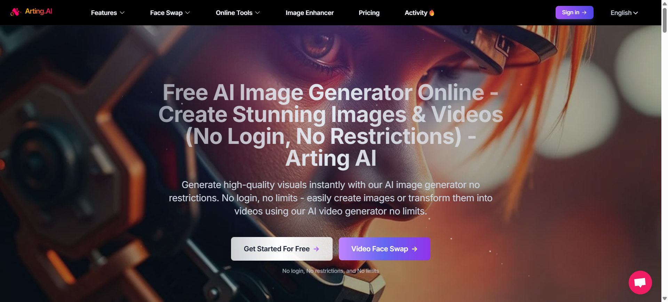
Task: Click the Arting.AI logo icon
Action: [x=15, y=12]
